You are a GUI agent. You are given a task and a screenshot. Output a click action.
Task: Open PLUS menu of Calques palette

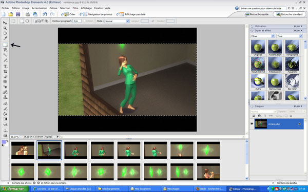(x=298, y=106)
